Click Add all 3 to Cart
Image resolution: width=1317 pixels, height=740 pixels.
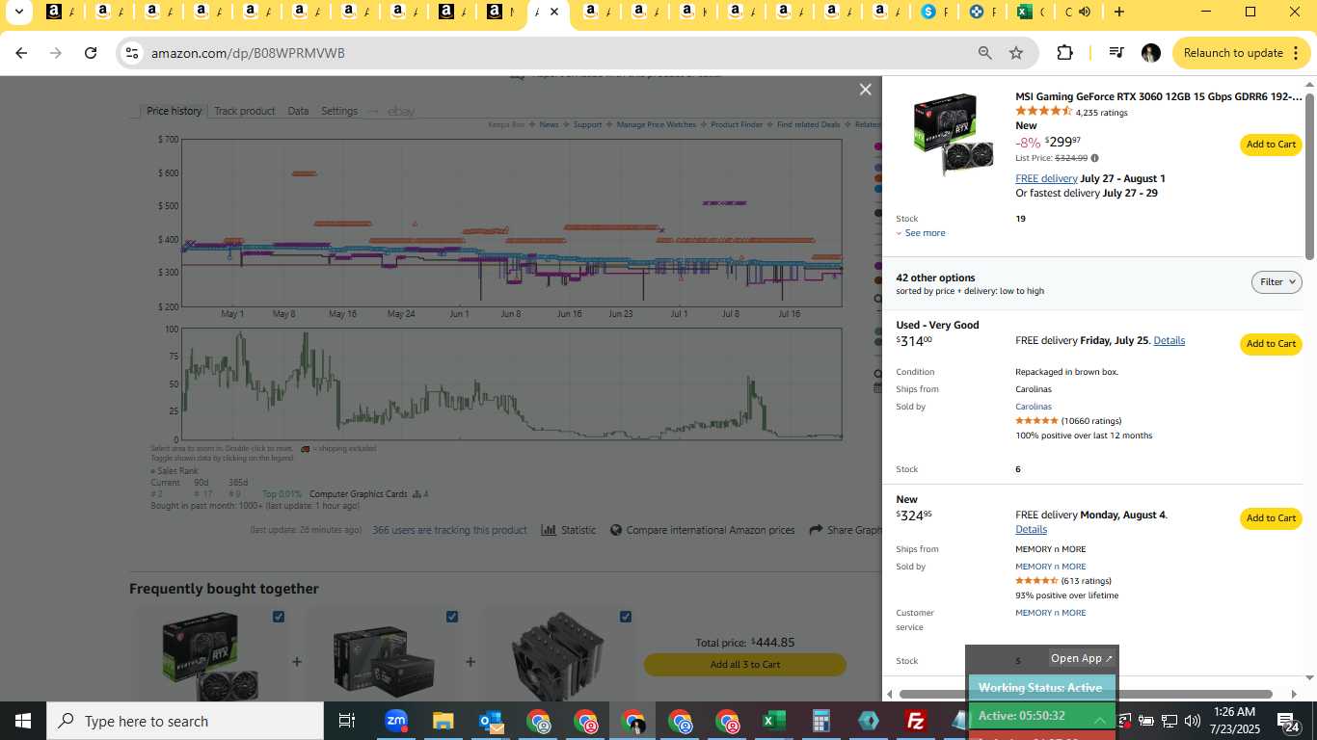pyautogui.click(x=745, y=665)
